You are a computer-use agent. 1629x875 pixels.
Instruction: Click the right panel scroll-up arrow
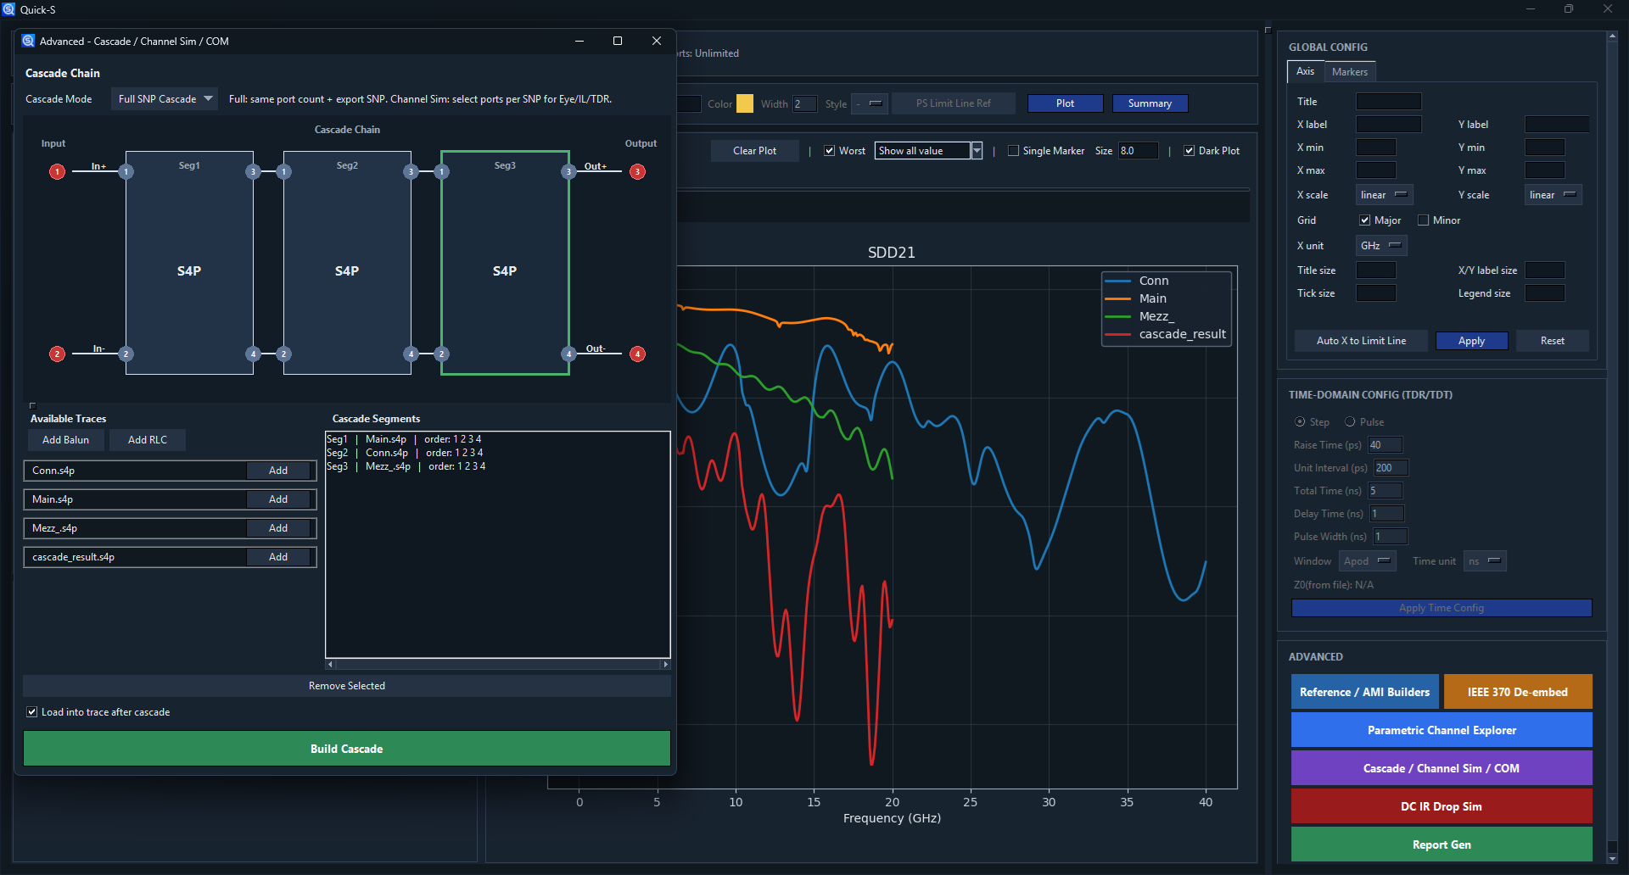(x=1612, y=36)
